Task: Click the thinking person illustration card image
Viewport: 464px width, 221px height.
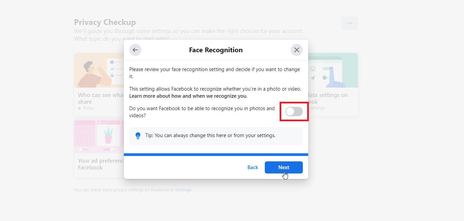Action: click(x=99, y=70)
